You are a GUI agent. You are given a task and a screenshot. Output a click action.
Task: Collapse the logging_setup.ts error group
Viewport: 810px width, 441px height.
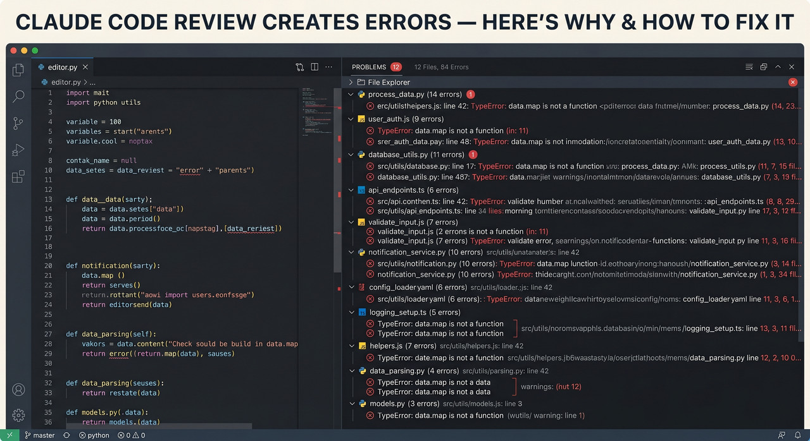(x=351, y=312)
